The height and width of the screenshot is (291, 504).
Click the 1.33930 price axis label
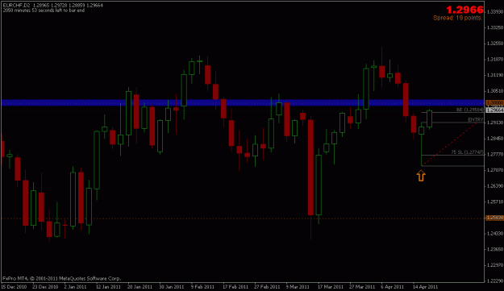point(495,11)
